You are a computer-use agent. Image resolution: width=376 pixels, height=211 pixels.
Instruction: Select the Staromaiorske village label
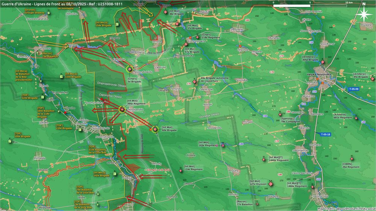coord(301,151)
